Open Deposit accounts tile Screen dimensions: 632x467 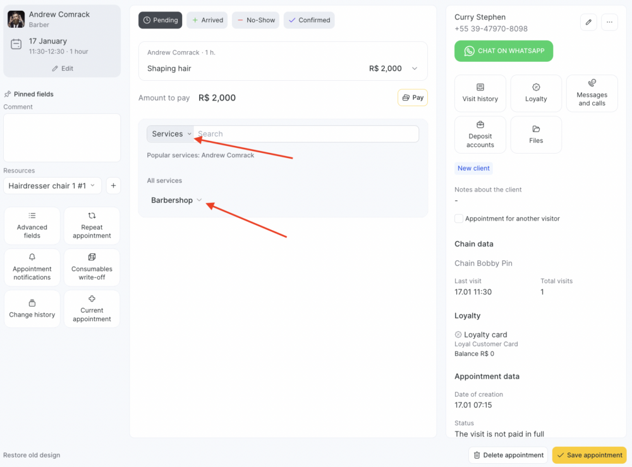tap(480, 135)
